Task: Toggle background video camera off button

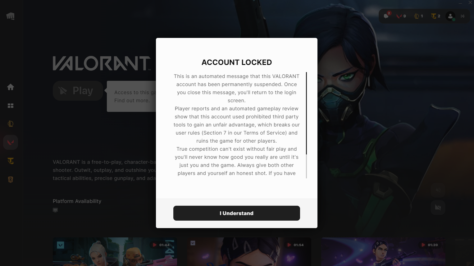Action: [x=438, y=207]
